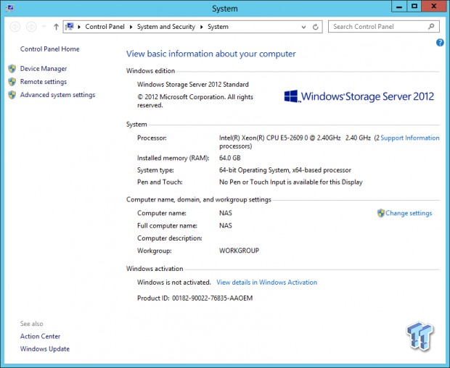Image resolution: width=450 pixels, height=368 pixels.
Task: Open Action Center from See also
Action: click(40, 336)
